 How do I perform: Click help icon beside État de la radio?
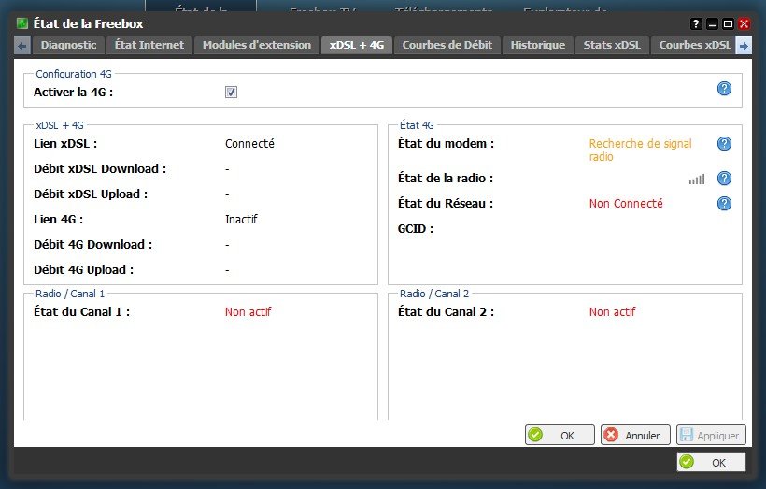pos(723,179)
